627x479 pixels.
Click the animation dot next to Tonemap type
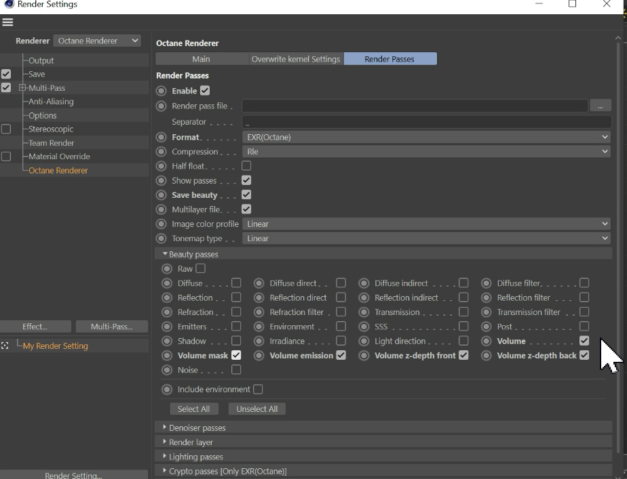pos(161,238)
